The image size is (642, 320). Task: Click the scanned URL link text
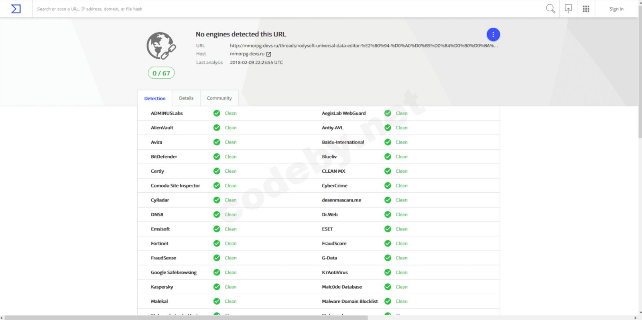(x=364, y=46)
